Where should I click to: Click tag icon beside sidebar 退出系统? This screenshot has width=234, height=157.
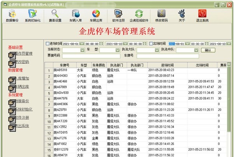point(12,128)
